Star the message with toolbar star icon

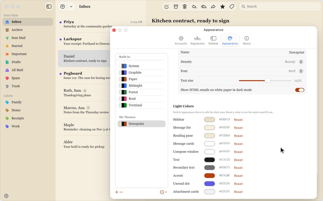pyautogui.click(x=223, y=7)
